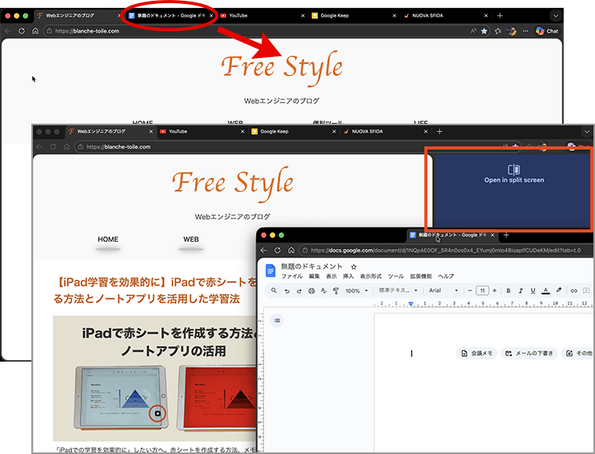Star the untitled Google document

tap(354, 267)
